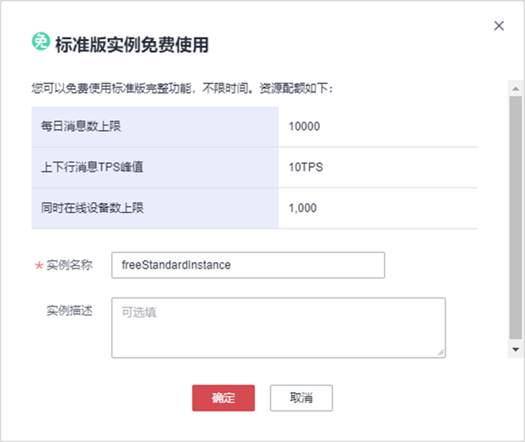Click the 标准版实例免费使用 dialog title

click(132, 45)
